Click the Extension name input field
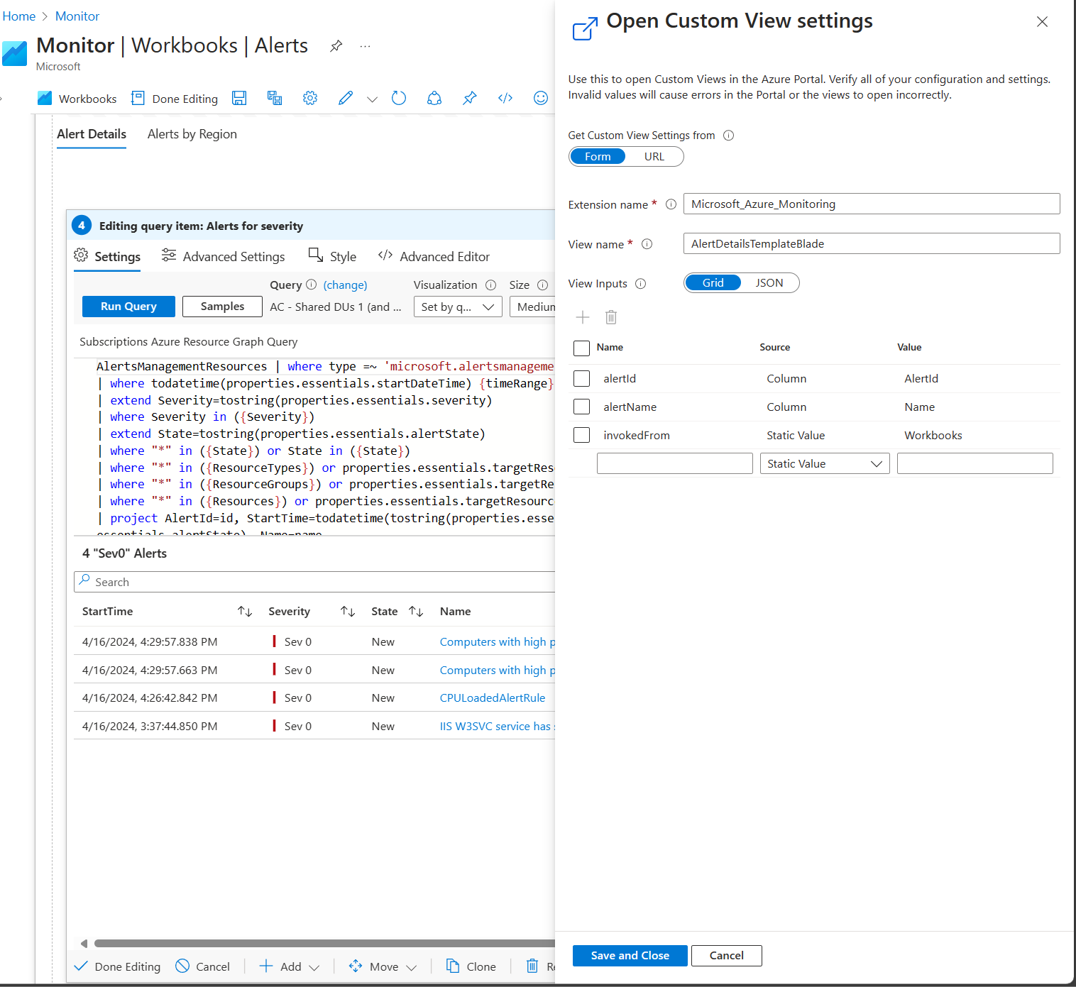The width and height of the screenshot is (1076, 987). [872, 204]
